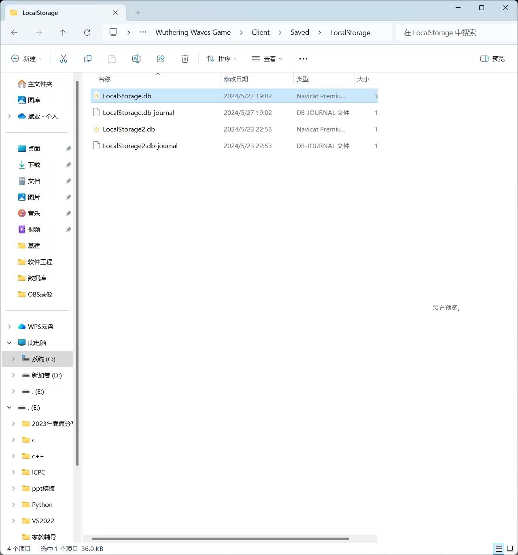Collapse the 此电脑 node
This screenshot has height=555, width=518.
pos(9,343)
